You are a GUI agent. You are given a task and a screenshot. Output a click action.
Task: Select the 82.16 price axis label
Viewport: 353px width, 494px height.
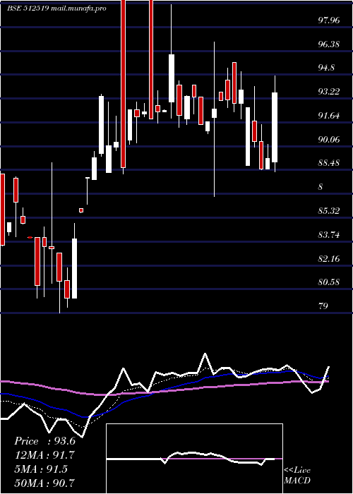click(329, 259)
